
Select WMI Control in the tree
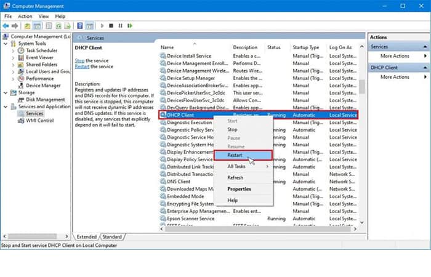click(x=39, y=121)
